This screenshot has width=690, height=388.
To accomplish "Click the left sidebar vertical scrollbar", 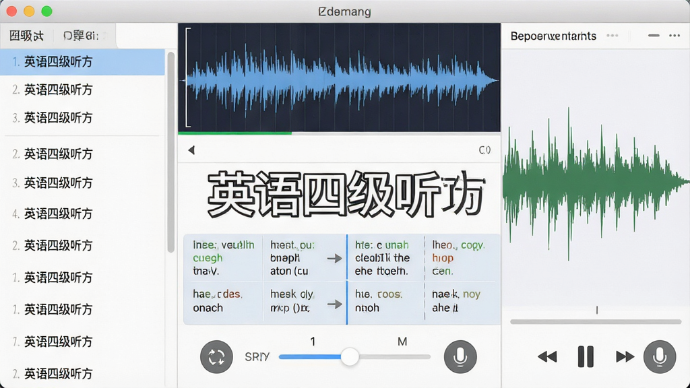I will [x=170, y=152].
